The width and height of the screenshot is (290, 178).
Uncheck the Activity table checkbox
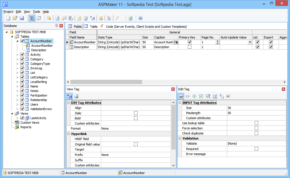pyautogui.click(x=22, y=55)
